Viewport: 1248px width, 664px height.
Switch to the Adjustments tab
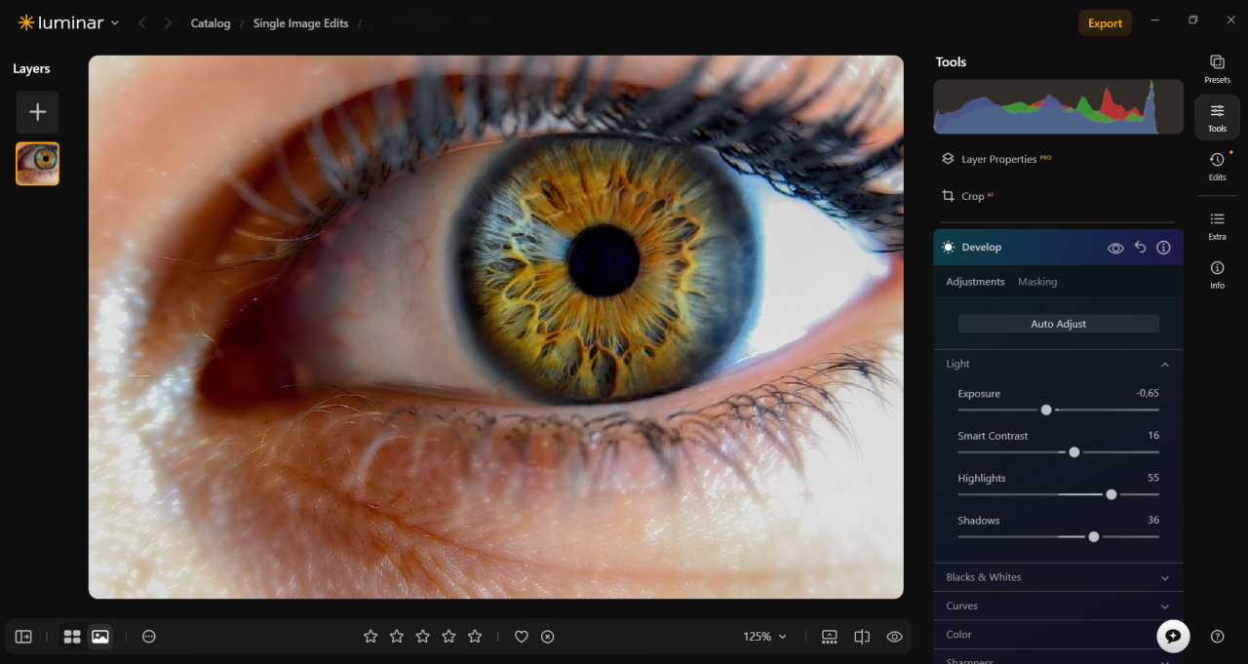pos(975,282)
